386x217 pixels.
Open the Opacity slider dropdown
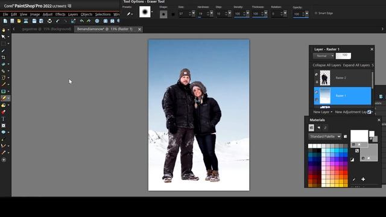pyautogui.click(x=307, y=14)
